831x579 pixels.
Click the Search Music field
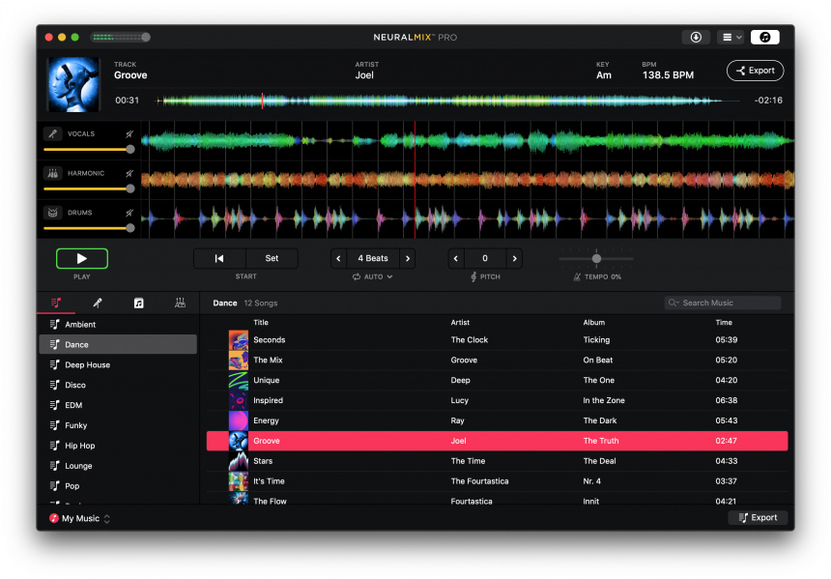[723, 303]
